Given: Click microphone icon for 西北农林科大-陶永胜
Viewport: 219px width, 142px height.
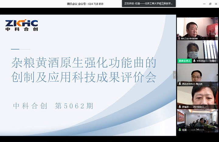Looking at the screenshot, I should 179,84.
